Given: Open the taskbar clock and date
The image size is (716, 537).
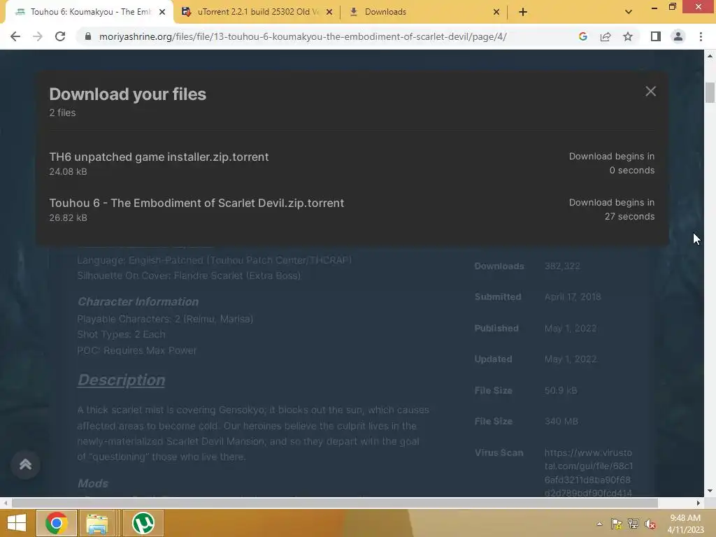Looking at the screenshot, I should point(685,524).
